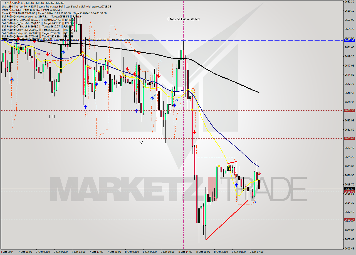
Task: Click the 'Last Signal is:Sell with stoploss' line
Action: (88, 6)
